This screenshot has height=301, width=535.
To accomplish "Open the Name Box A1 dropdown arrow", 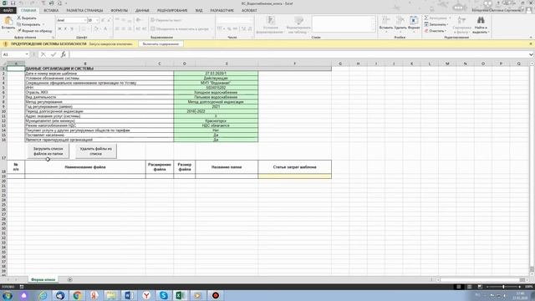I will pyautogui.click(x=27, y=54).
